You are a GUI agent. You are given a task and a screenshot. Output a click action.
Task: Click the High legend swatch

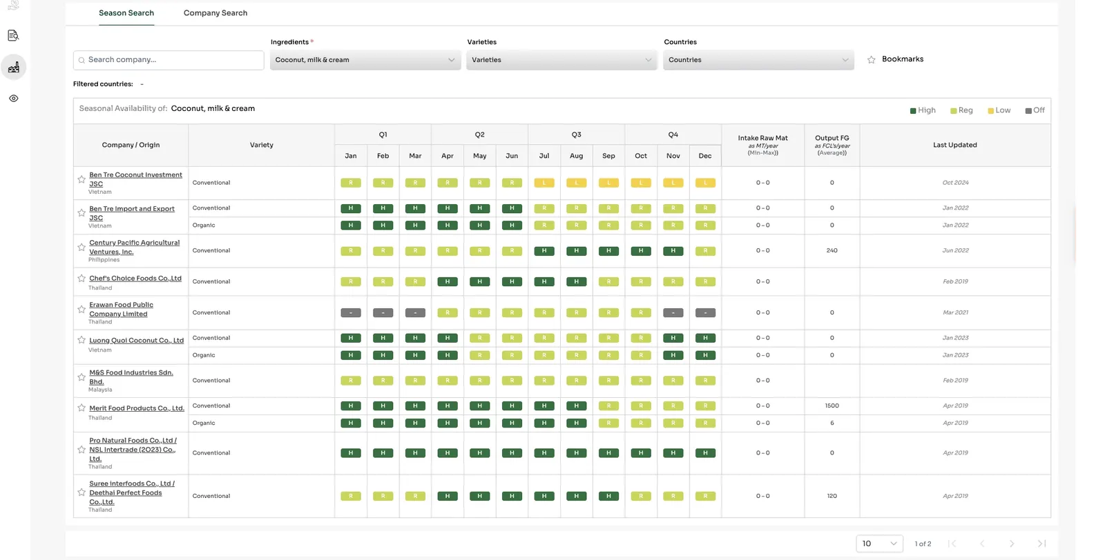point(913,111)
